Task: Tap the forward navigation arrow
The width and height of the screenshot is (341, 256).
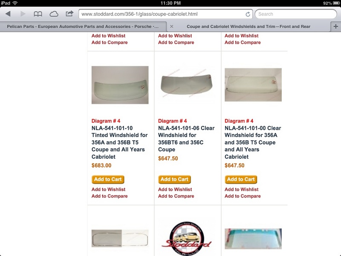Action: coord(23,14)
